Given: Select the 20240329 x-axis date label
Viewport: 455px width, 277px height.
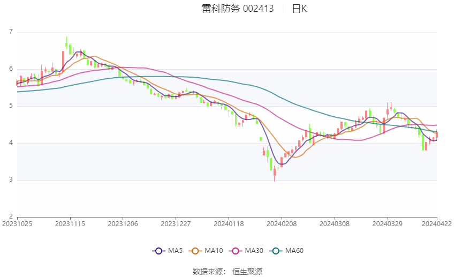Looking at the screenshot, I should coord(387,224).
